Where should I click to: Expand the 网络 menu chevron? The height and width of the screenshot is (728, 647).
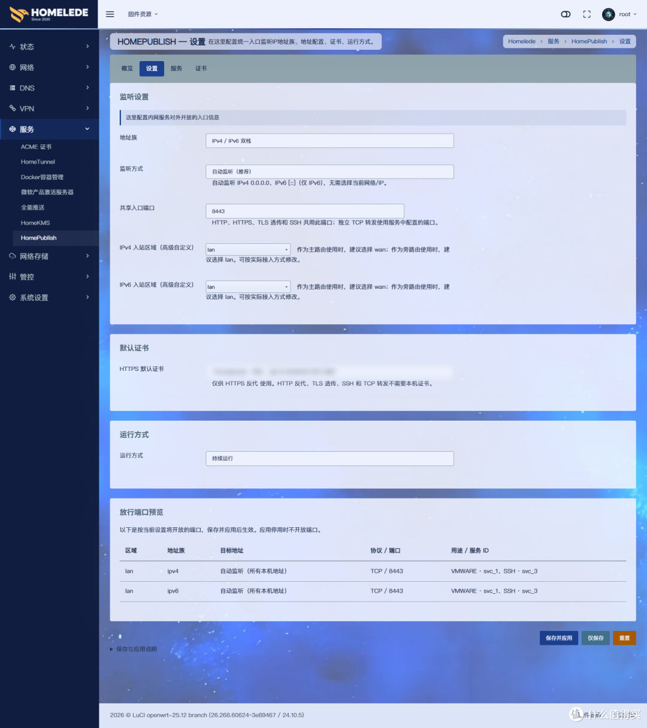(87, 67)
